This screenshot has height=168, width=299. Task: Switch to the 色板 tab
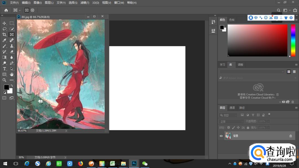(232, 20)
